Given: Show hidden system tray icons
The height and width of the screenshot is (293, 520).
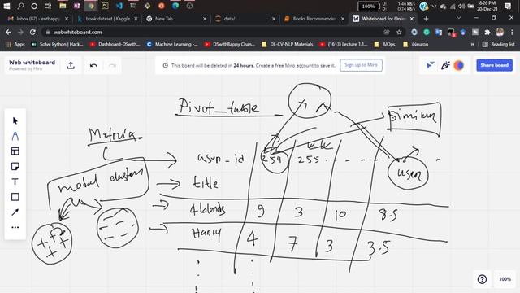Looking at the screenshot, I should (434, 6).
